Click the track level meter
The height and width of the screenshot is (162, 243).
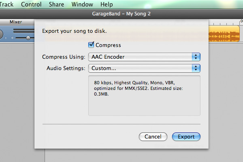click(24, 31)
